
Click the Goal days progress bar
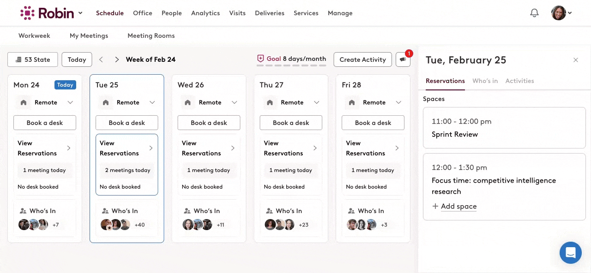[291, 65]
